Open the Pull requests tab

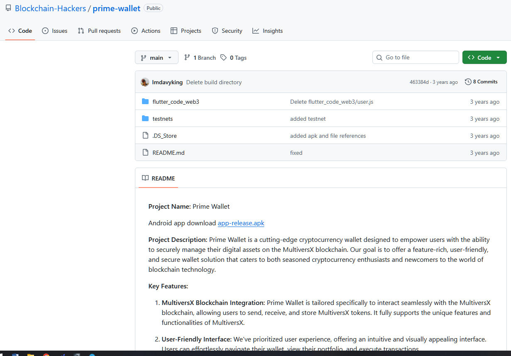[x=99, y=31]
